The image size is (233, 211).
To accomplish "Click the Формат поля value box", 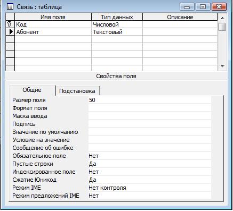I will point(149,108).
